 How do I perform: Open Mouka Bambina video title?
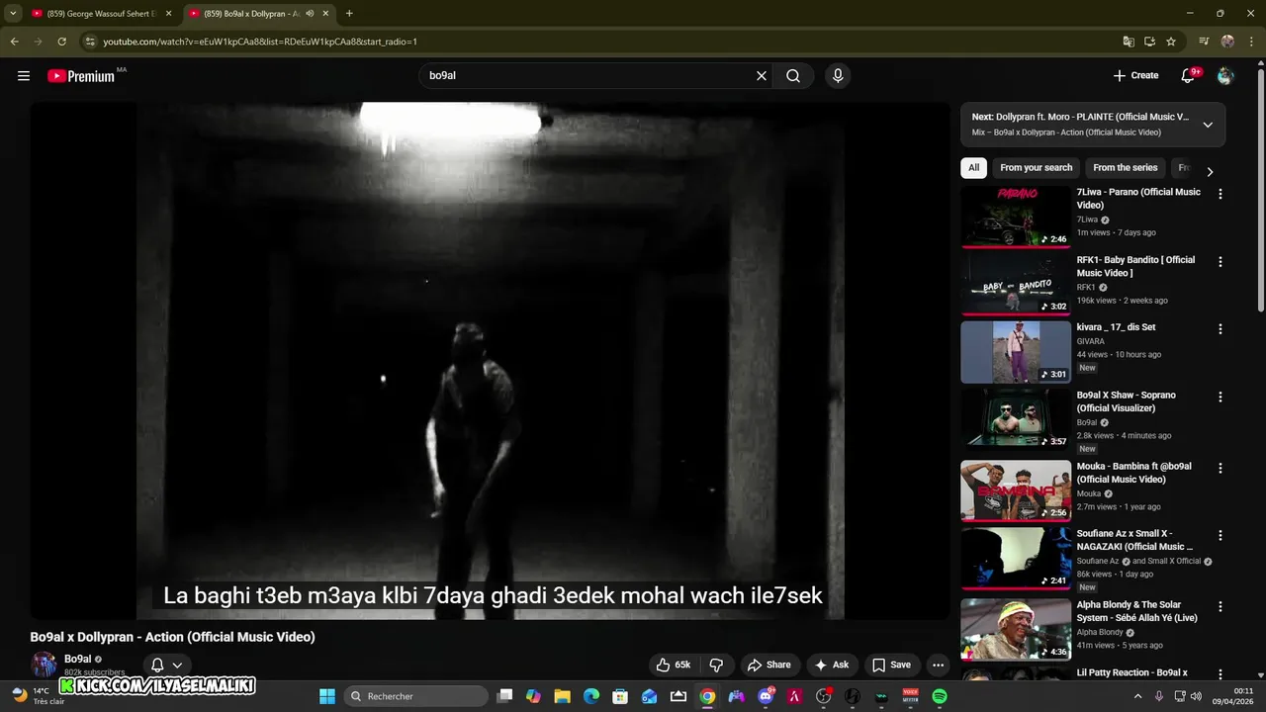[1133, 473]
